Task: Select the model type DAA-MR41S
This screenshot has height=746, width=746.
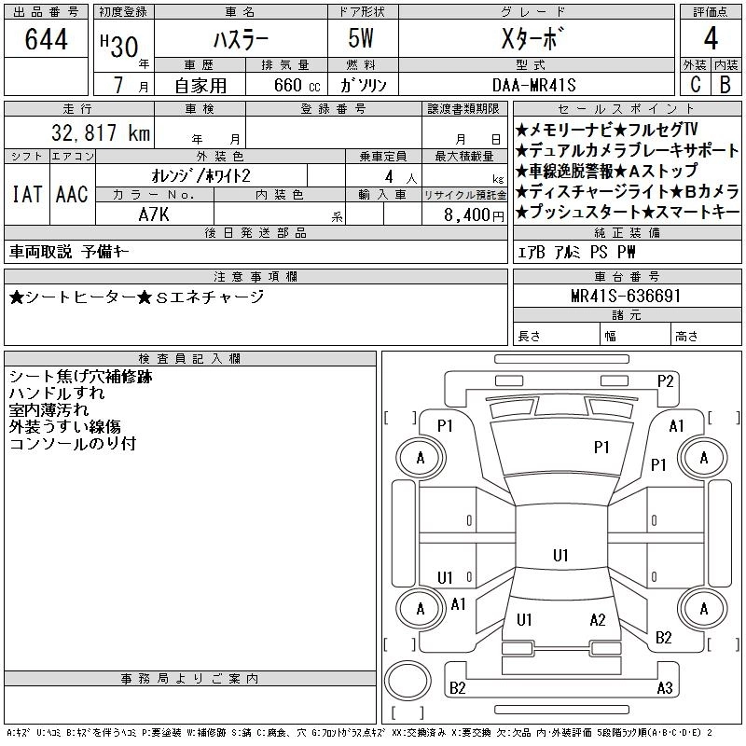Action: click(x=535, y=84)
